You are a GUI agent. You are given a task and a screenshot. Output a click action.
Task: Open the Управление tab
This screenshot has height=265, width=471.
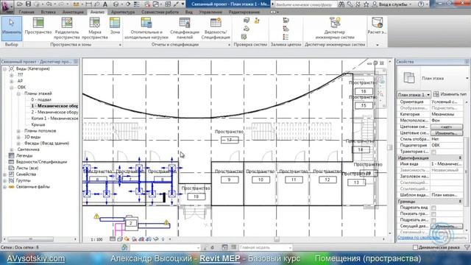tap(210, 12)
